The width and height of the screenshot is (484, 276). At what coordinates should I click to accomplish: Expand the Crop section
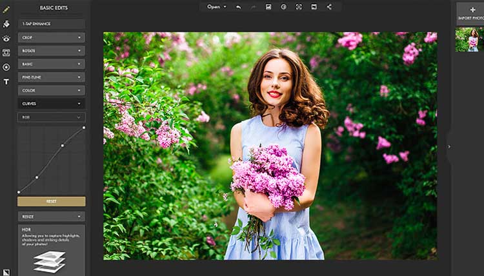coord(52,37)
